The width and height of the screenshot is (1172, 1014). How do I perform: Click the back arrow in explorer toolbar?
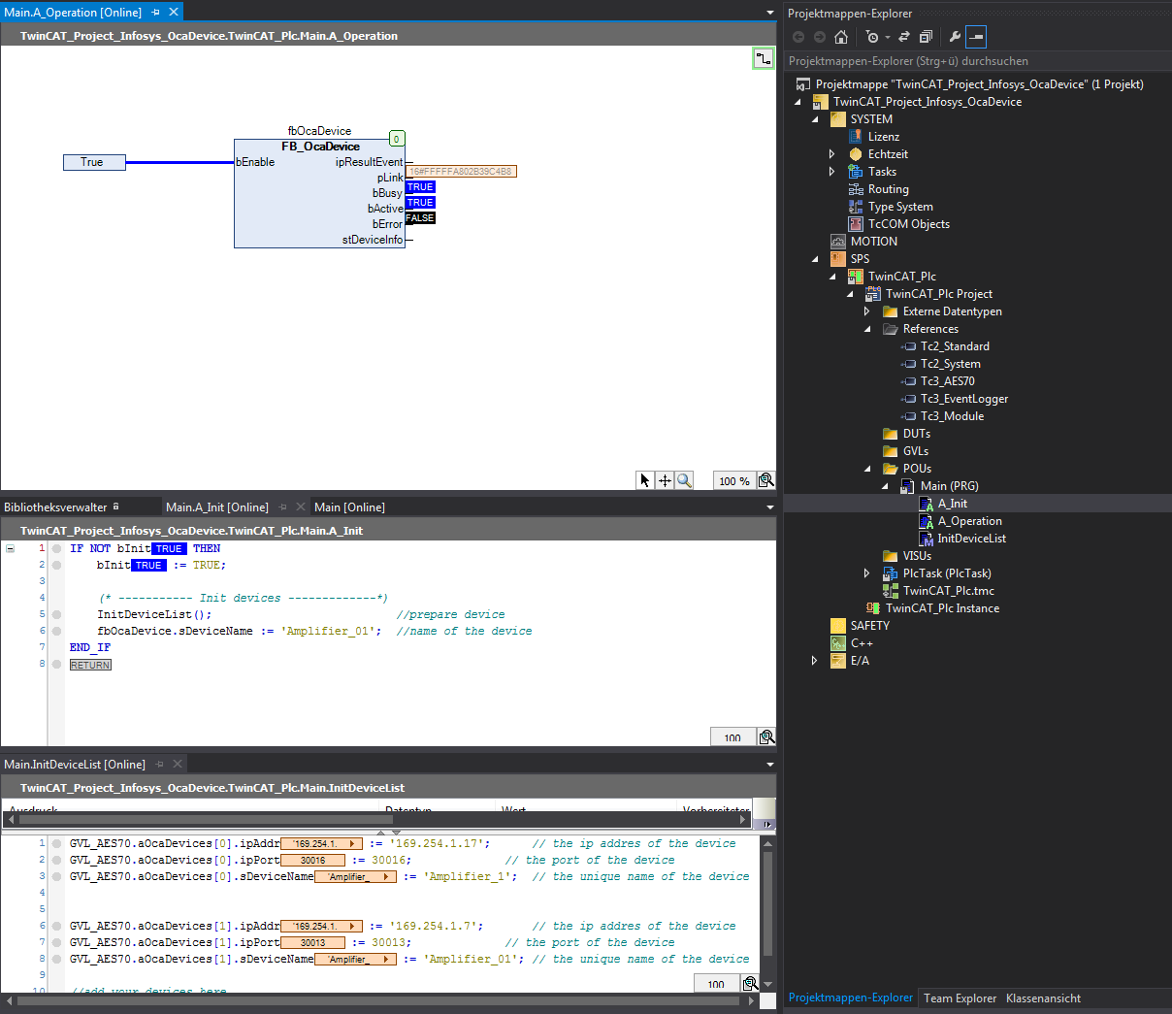[798, 37]
